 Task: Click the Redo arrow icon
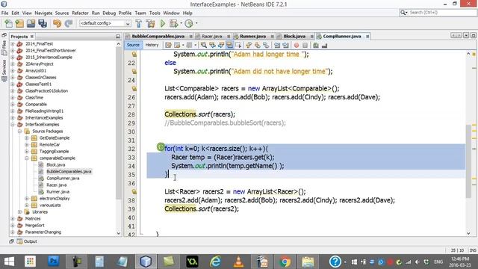[x=69, y=23]
